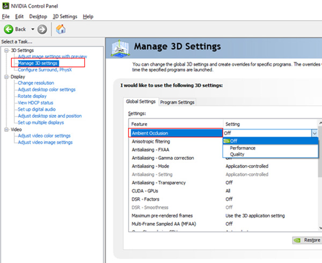
Task: Open Change resolution link in Display
Action: pos(35,83)
